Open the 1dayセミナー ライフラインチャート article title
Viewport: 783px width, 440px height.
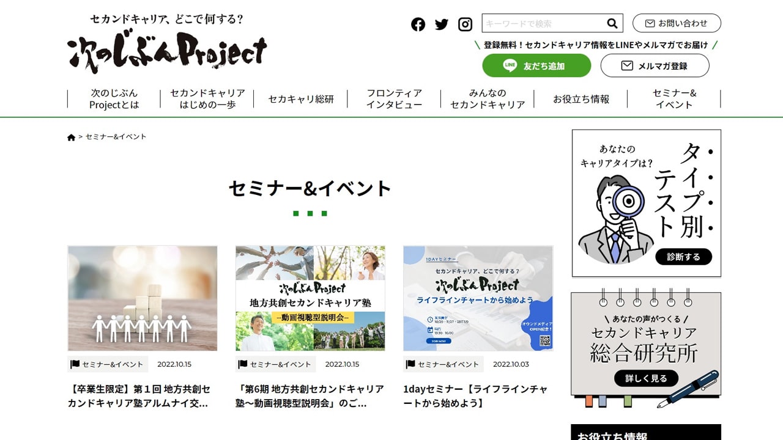point(475,396)
